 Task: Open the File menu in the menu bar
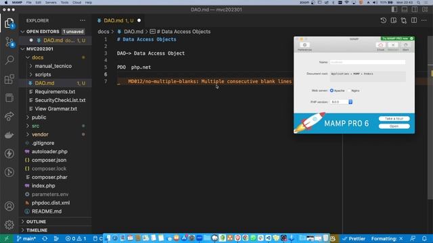tap(28, 3)
